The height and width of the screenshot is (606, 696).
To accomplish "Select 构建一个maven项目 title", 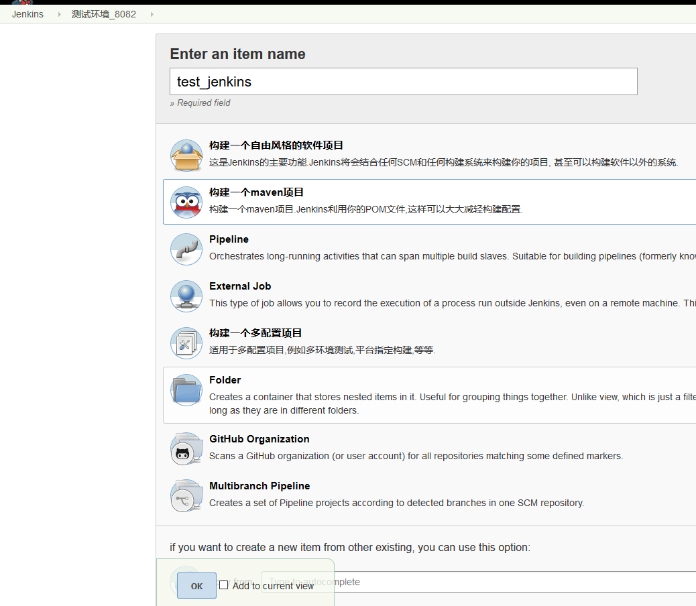I will (256, 192).
